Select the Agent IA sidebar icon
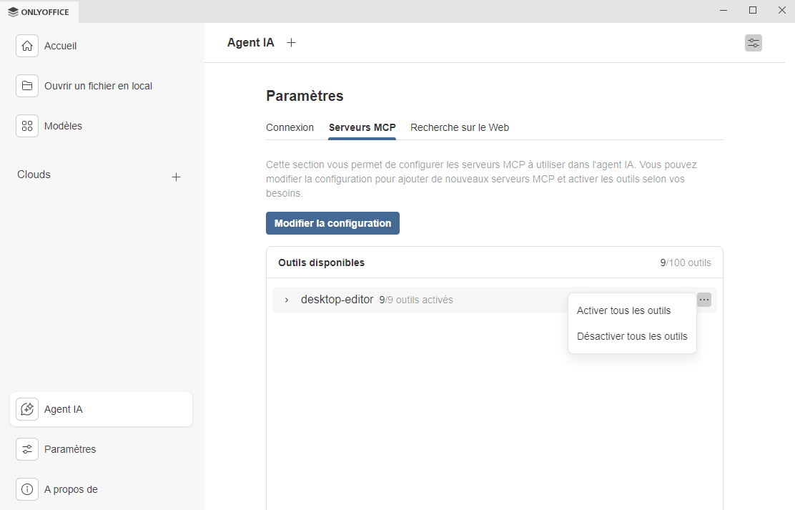 coord(27,409)
